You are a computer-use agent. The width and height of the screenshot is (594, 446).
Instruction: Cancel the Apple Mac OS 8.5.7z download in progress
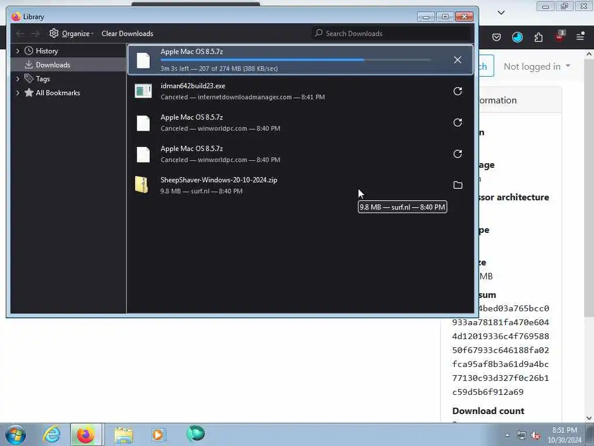[x=457, y=60]
